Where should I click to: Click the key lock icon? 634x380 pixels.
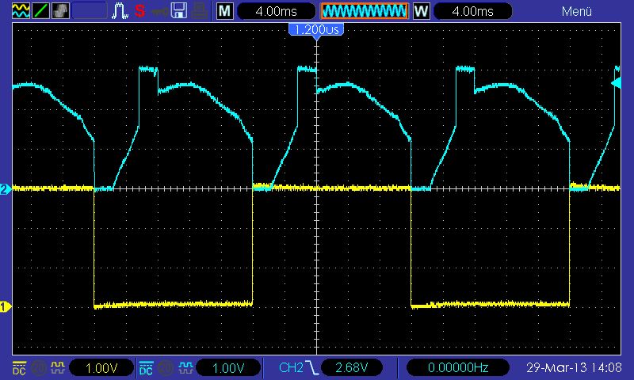coord(159,11)
